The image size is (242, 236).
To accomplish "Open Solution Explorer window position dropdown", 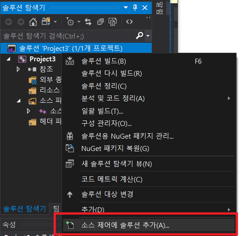I will pyautogui.click(x=126, y=7).
